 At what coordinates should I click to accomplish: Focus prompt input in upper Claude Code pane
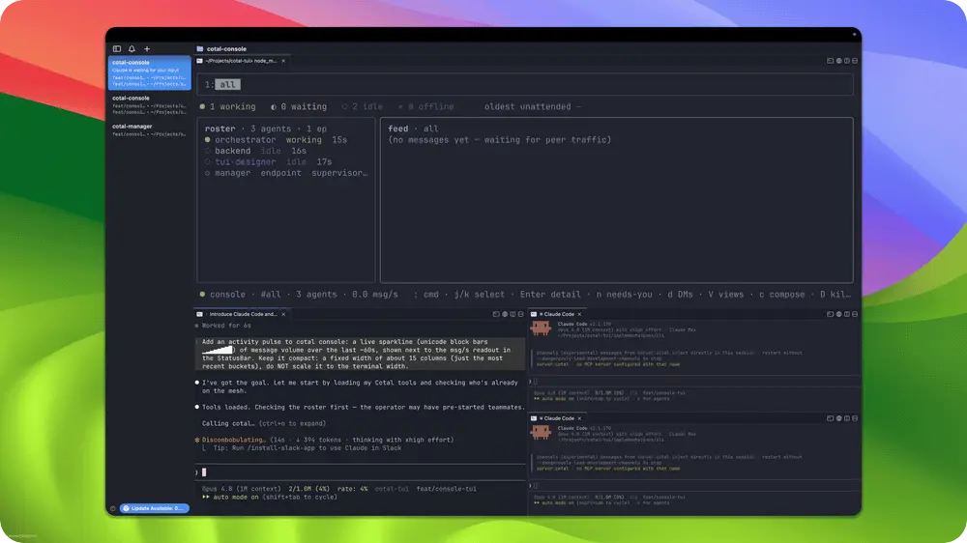693,382
